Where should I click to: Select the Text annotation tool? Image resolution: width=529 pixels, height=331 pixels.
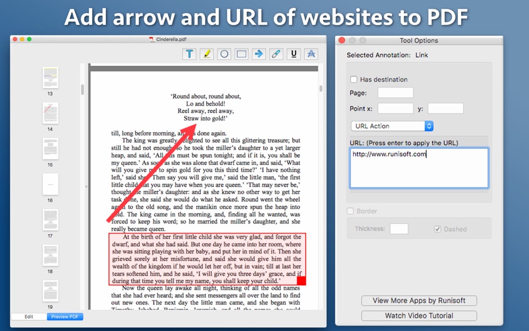pyautogui.click(x=189, y=54)
